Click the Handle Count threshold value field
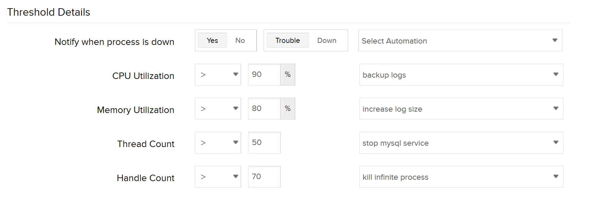Image resolution: width=589 pixels, height=208 pixels. pyautogui.click(x=264, y=177)
